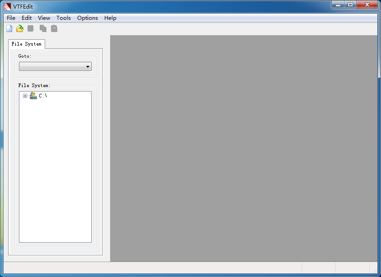Open the Tools menu
Screen dimensions: 381x277
64,18
